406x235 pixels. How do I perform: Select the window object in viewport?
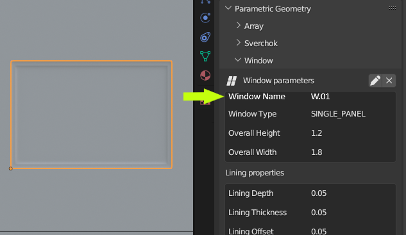(92, 115)
